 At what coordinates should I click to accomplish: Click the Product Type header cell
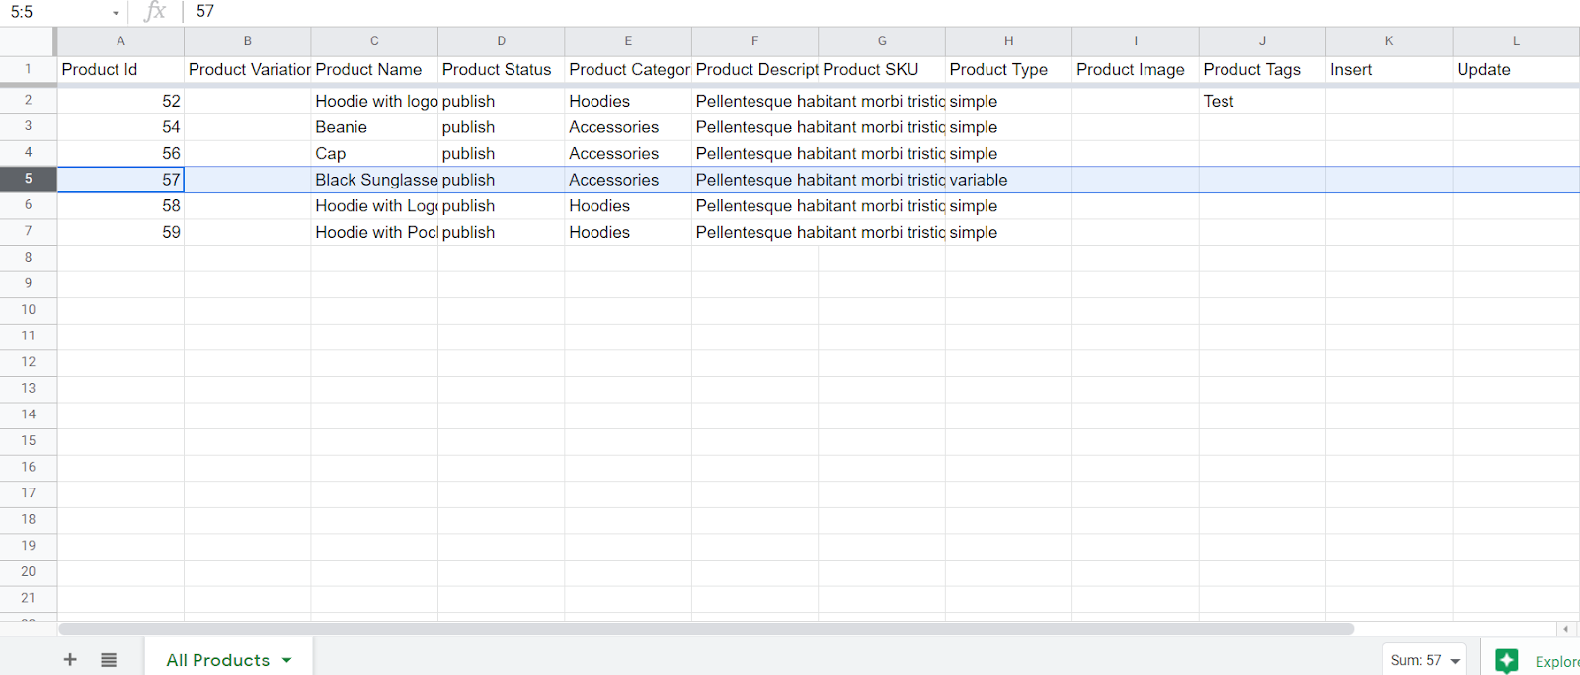[x=1009, y=69]
